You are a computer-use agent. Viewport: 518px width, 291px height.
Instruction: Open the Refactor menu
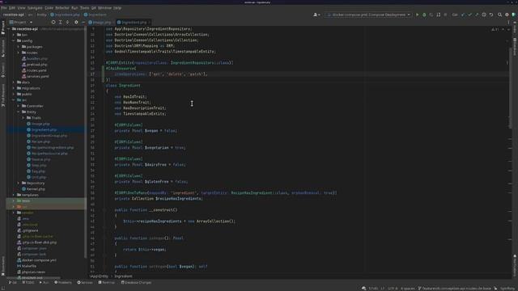(x=62, y=7)
